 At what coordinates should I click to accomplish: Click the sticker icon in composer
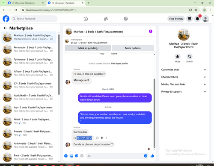pos(77,156)
